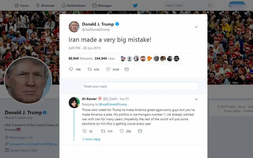Click envelope icon under Trump's tweet
The image size is (253, 158).
[127, 69]
